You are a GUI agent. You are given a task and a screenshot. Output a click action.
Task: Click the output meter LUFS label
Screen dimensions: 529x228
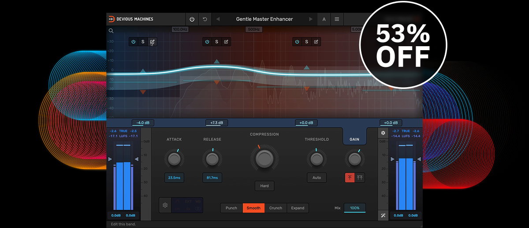[406, 136]
